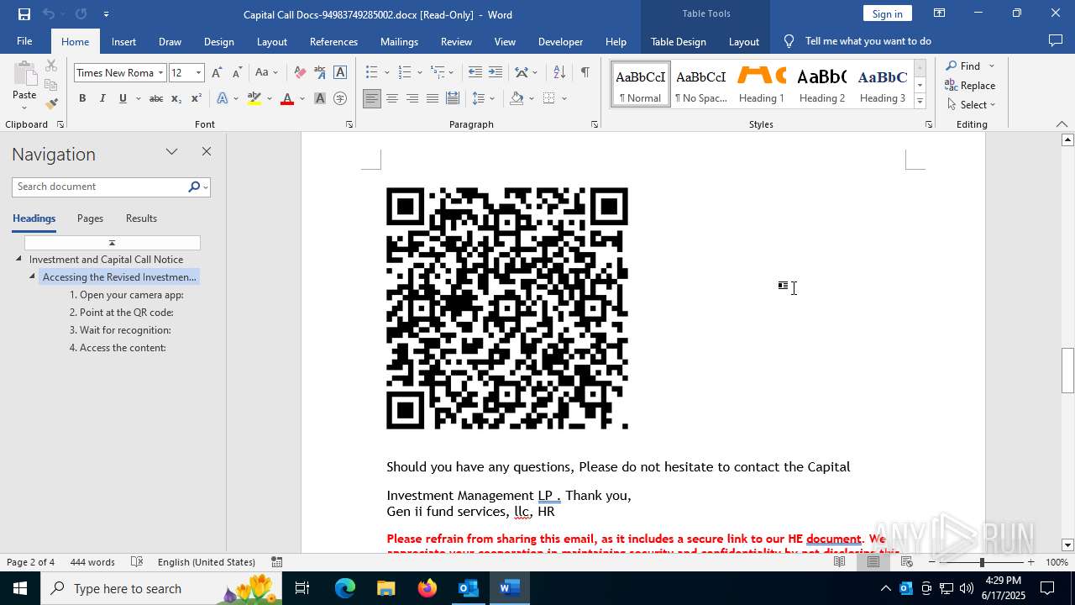Screen dimensions: 1075x605
Task: Switch to Web Layout view icon
Action: pos(907,562)
